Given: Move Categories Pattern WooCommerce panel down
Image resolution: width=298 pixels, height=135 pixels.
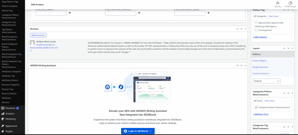Looking at the screenshot, I should coord(288,93).
